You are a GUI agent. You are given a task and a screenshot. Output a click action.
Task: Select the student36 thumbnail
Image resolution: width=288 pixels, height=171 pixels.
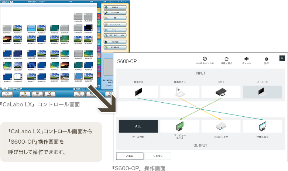(78, 17)
